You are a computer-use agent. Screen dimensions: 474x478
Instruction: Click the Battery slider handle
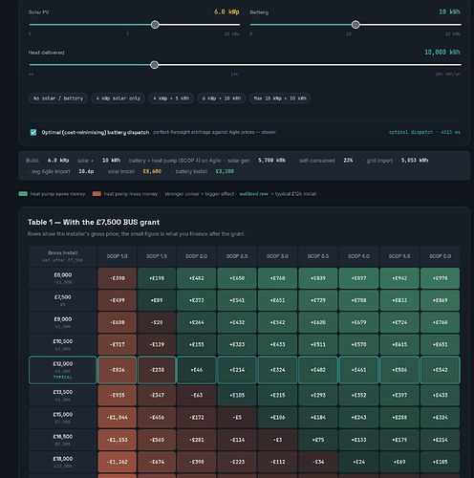(x=355, y=25)
